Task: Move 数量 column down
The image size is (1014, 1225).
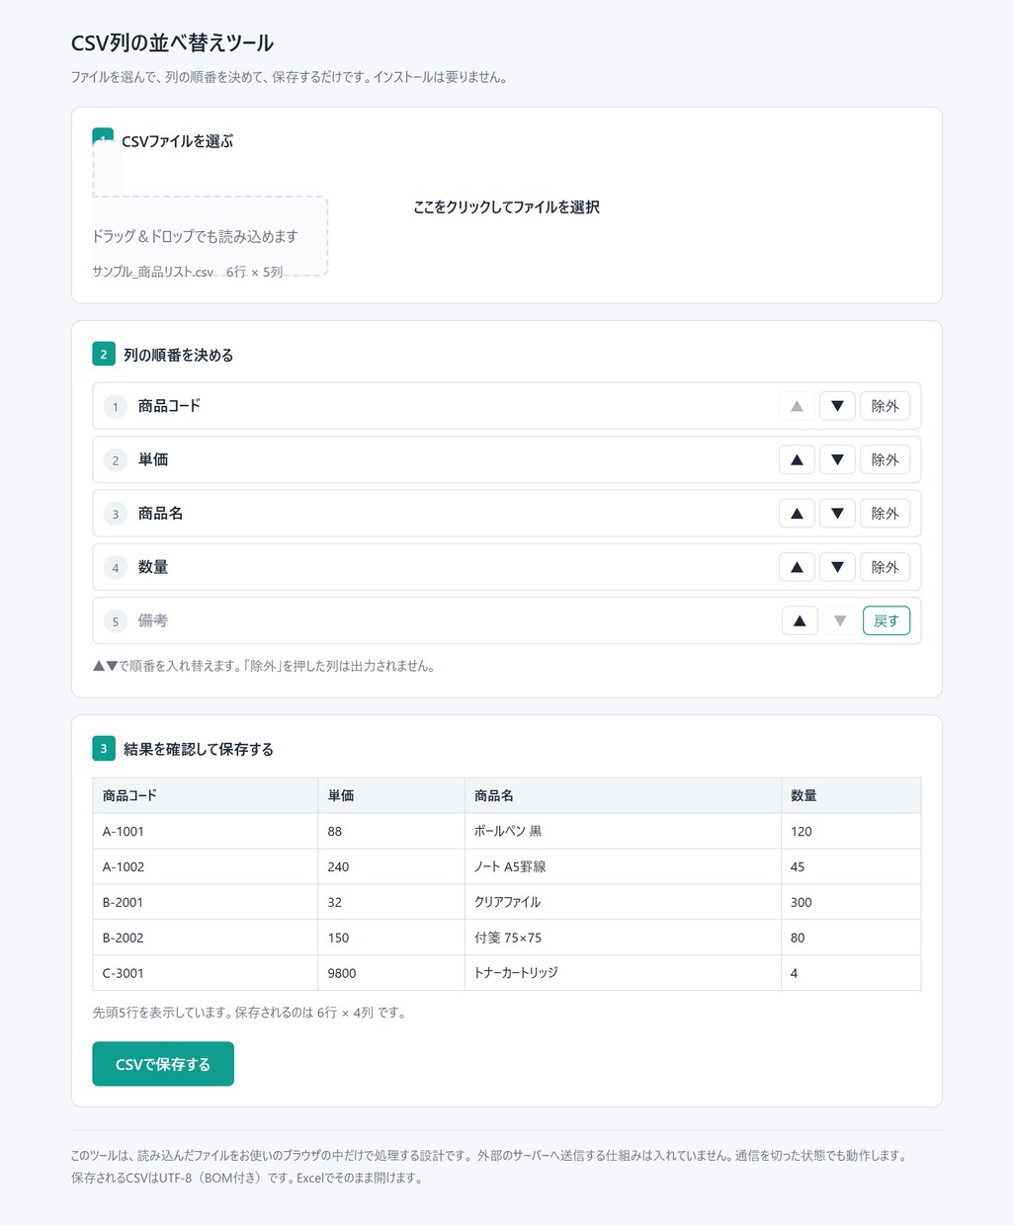Action: click(837, 567)
